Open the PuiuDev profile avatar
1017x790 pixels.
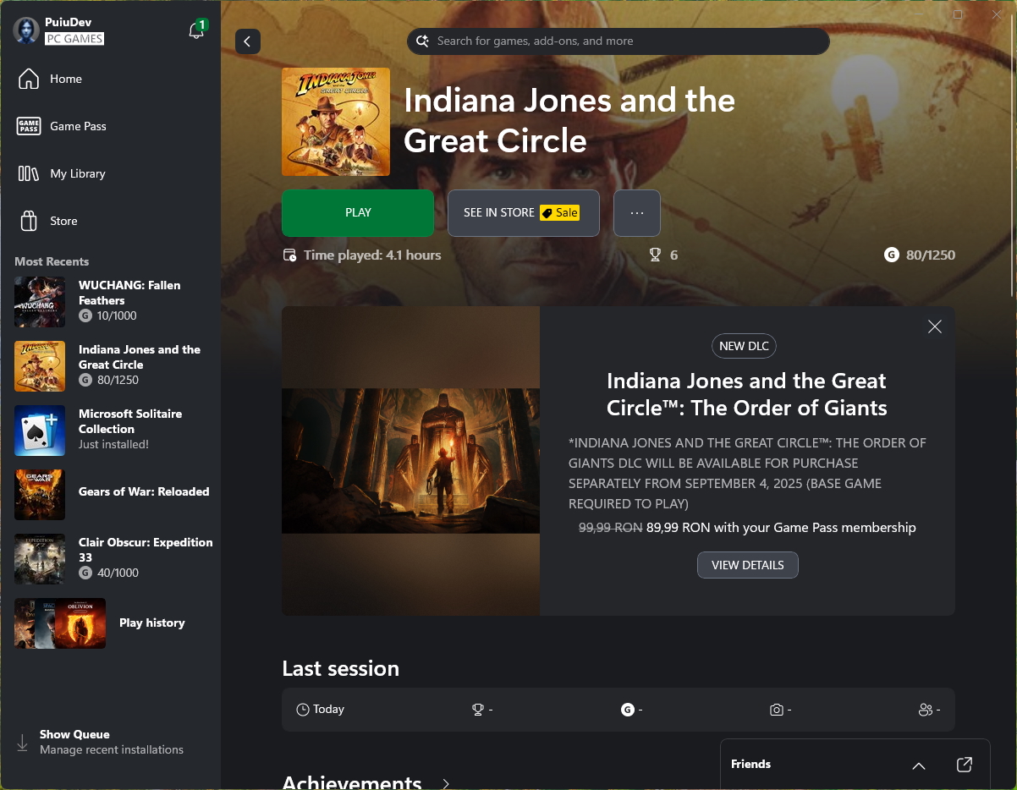(x=26, y=30)
